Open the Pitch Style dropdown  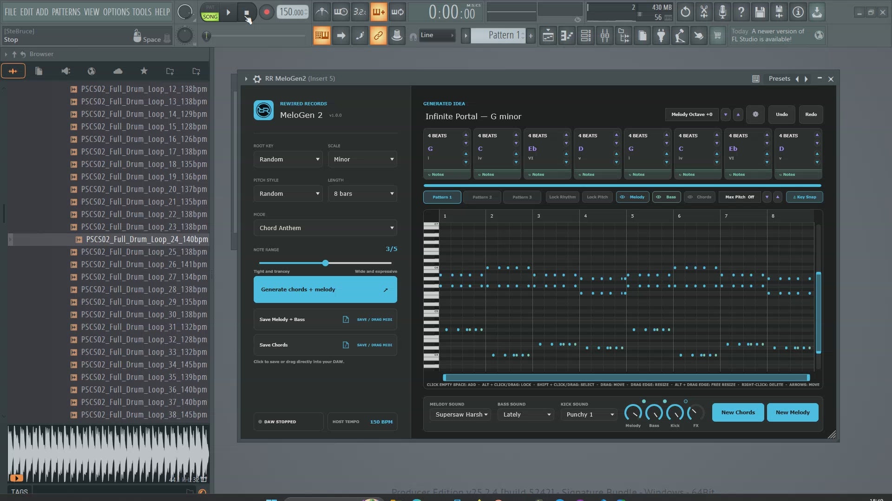(x=288, y=194)
